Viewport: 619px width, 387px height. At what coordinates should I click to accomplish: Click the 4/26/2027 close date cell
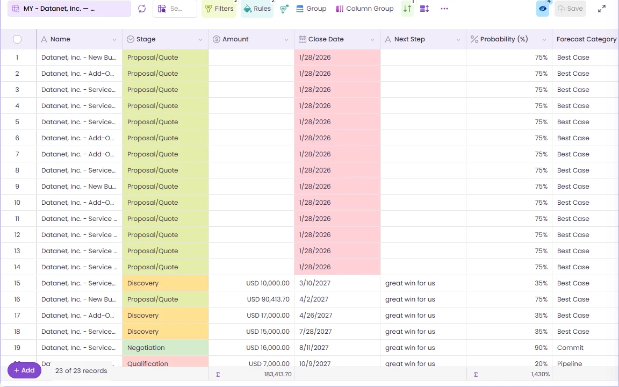click(x=337, y=316)
